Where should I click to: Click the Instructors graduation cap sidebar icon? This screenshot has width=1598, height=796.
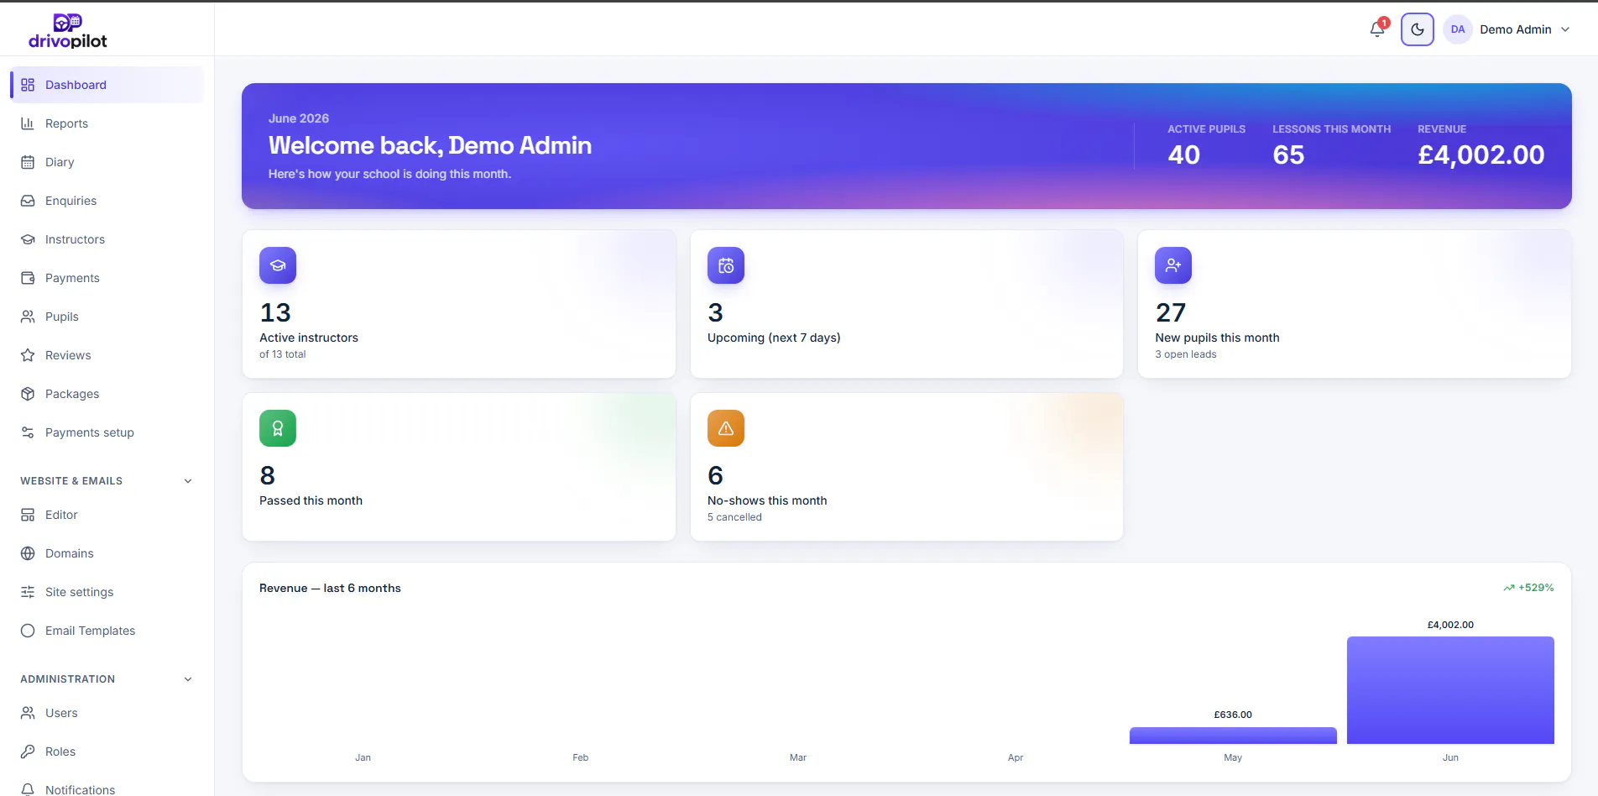(x=28, y=239)
